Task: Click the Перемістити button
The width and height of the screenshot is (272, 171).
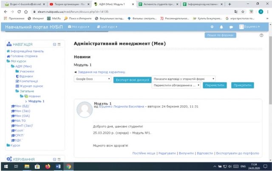Action: pos(215,85)
